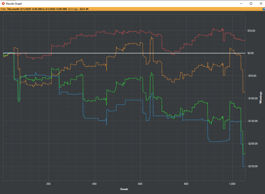Click the 600 hands axis label
This screenshot has height=194, width=265.
tap(140, 184)
